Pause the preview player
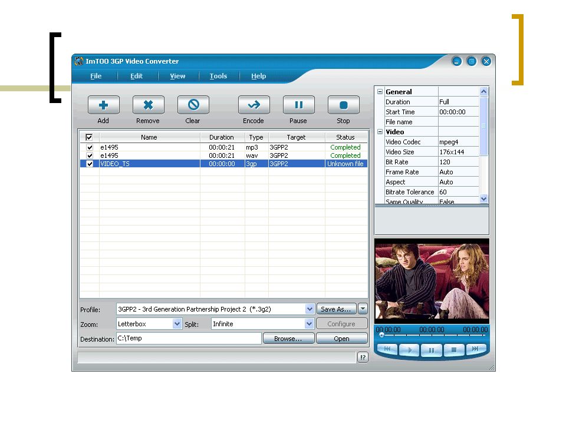Viewport: 566px width, 424px height. pos(432,350)
